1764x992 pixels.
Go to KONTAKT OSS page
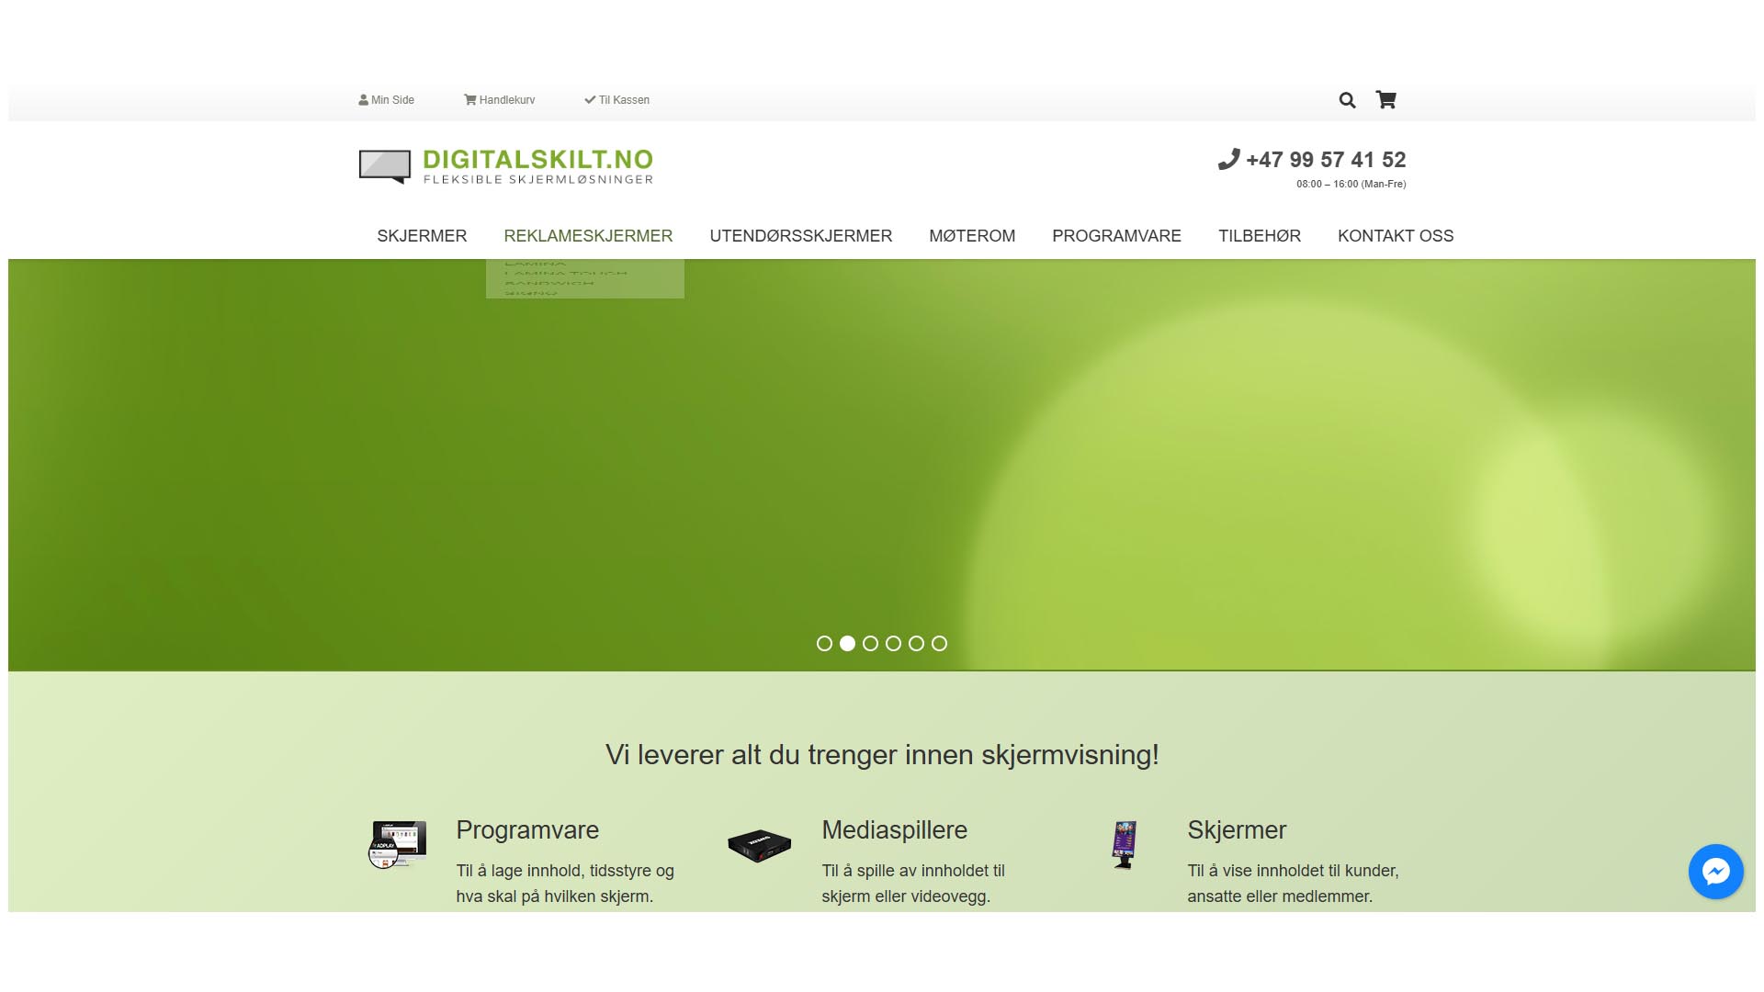(1396, 236)
